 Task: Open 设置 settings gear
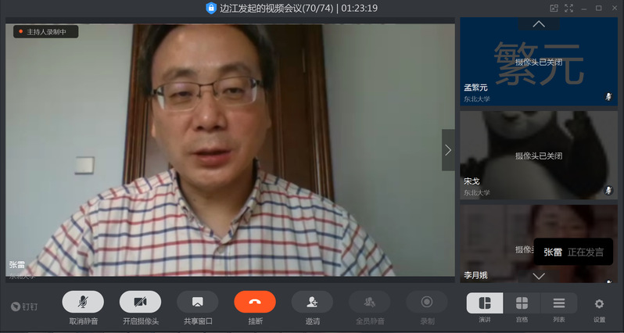pos(599,303)
